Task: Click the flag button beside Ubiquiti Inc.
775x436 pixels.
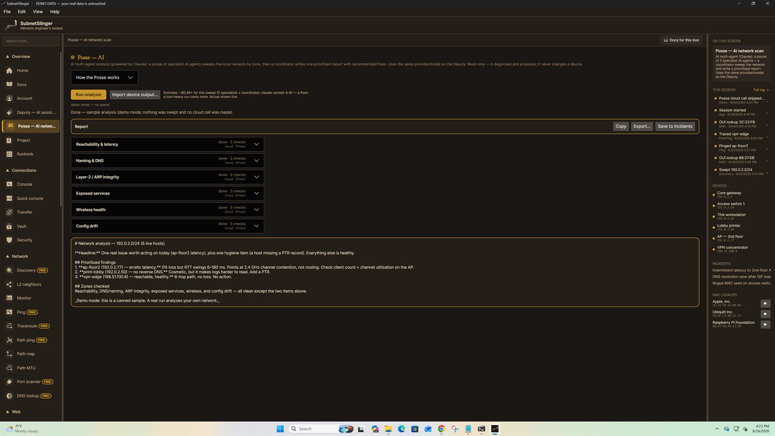Action: click(x=765, y=314)
